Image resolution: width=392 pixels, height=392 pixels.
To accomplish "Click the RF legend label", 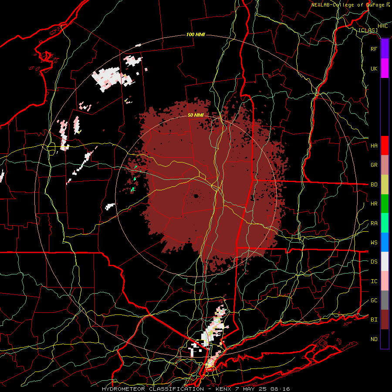I will point(374,49).
